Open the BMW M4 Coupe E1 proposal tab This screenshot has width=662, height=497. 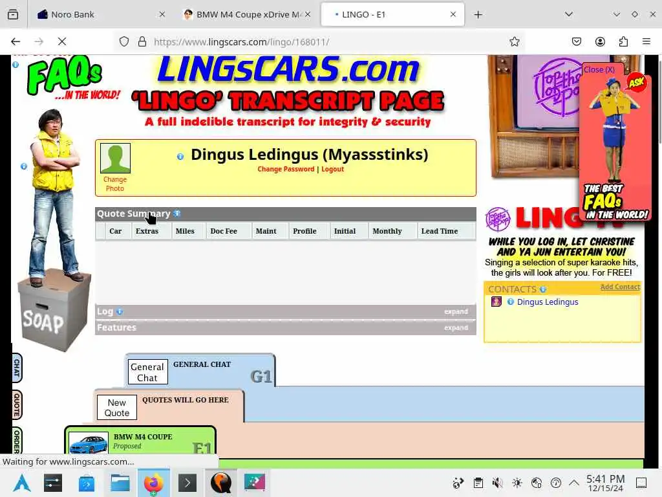[140, 441]
